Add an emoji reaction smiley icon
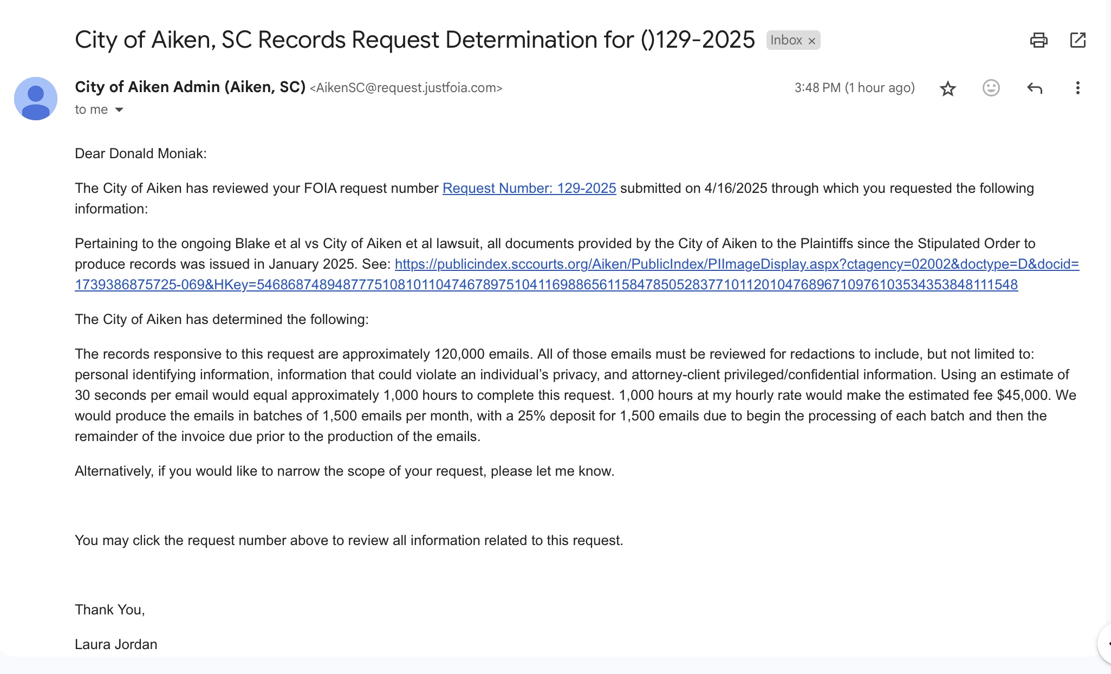This screenshot has height=674, width=1111. point(991,88)
